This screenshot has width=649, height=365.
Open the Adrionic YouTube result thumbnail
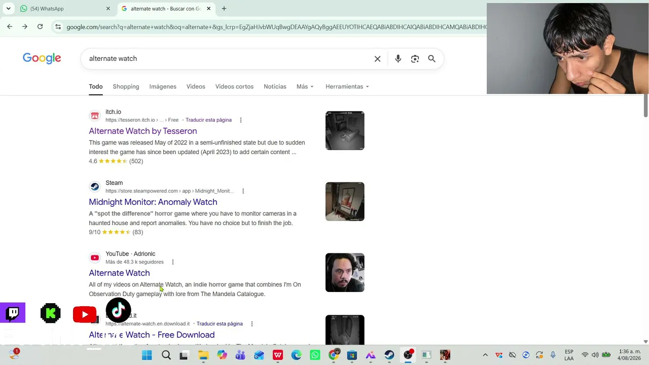(345, 273)
